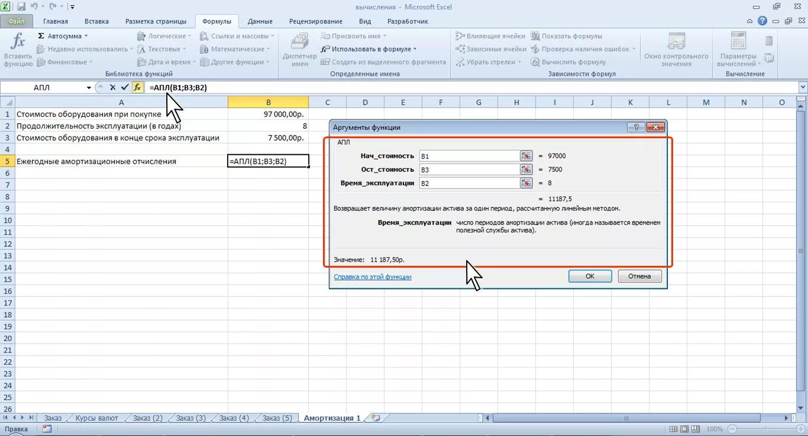Cancel formula entry with X in formula bar
This screenshot has height=436, width=808.
[112, 87]
